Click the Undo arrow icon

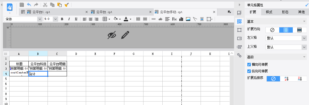pyautogui.click(x=29, y=5)
